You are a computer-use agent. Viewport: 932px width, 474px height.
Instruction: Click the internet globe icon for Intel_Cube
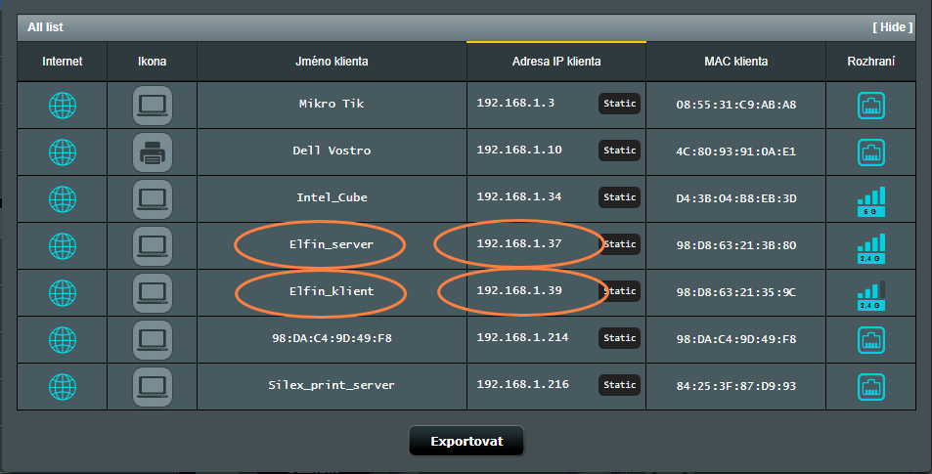[63, 198]
